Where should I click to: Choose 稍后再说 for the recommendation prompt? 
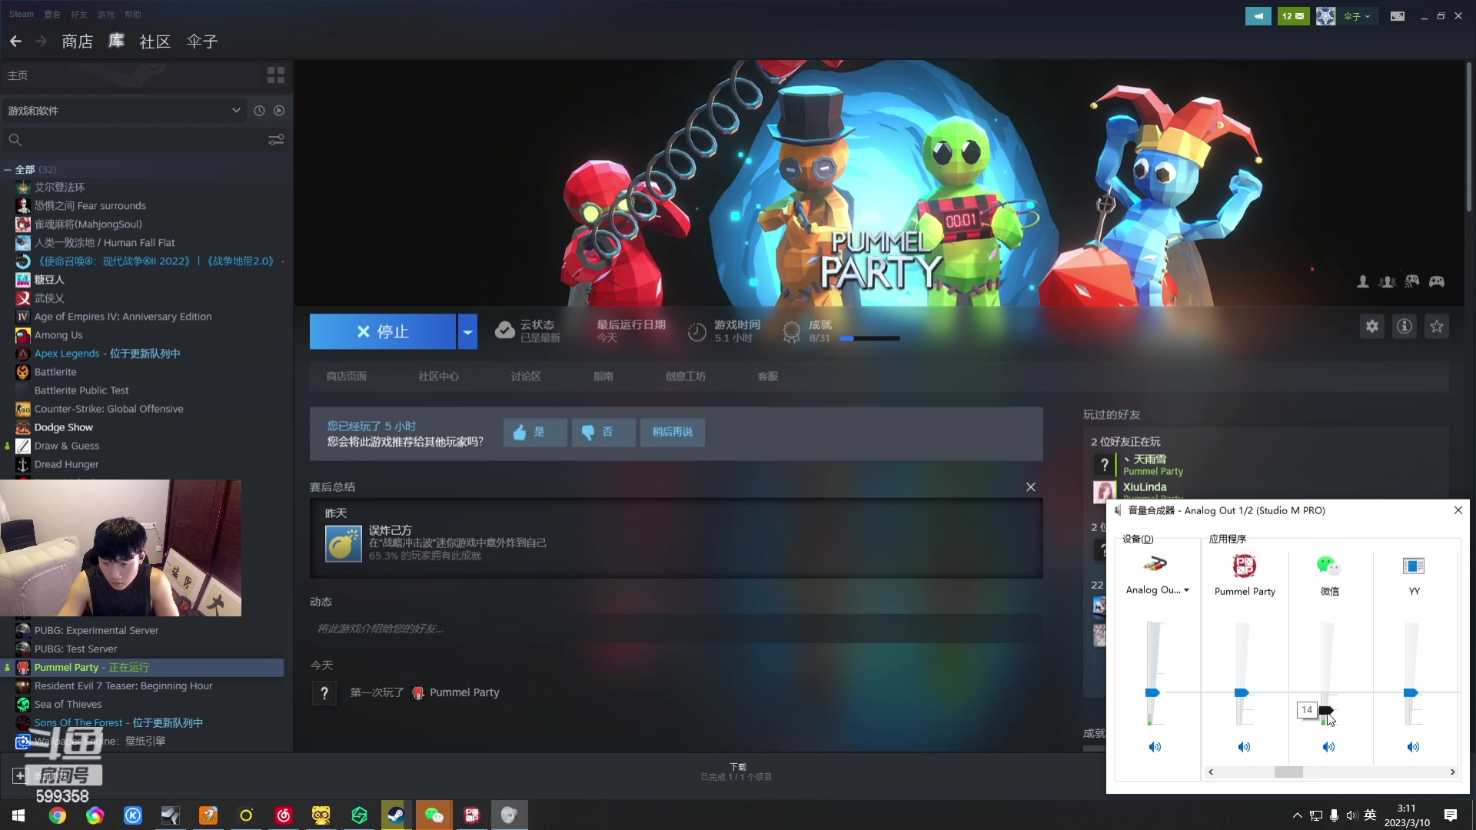click(x=673, y=433)
